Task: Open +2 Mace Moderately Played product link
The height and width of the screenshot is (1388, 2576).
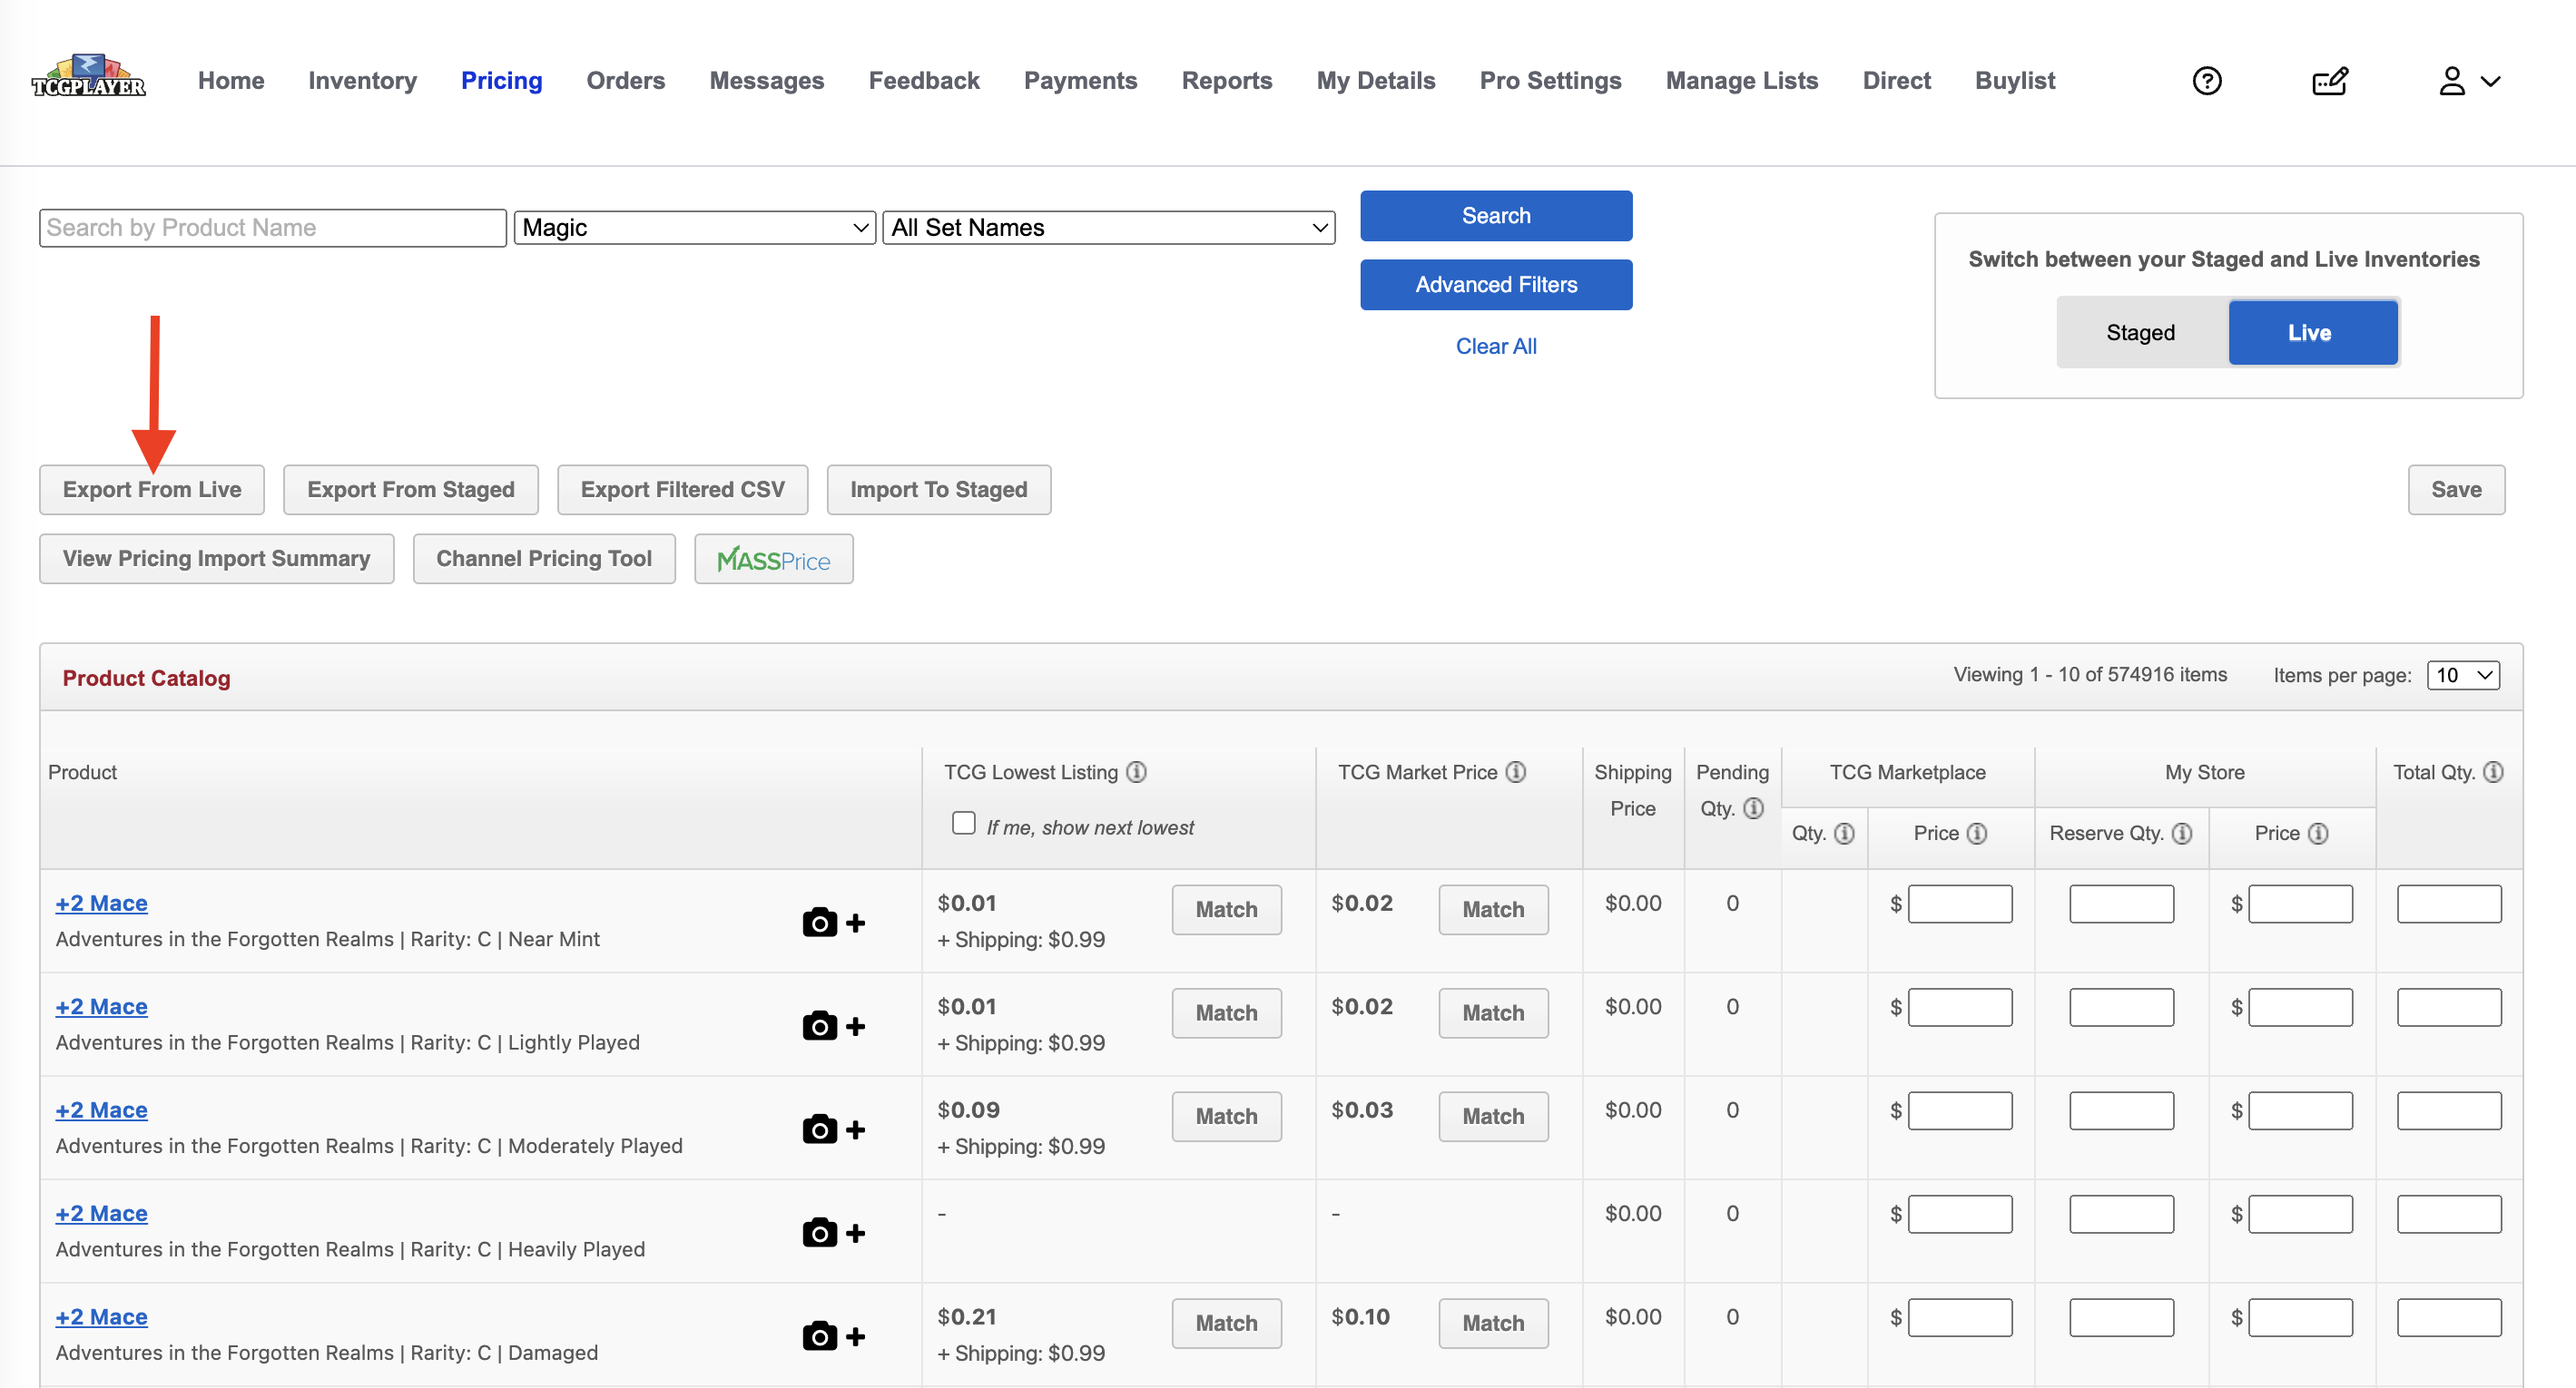Action: click(101, 1110)
